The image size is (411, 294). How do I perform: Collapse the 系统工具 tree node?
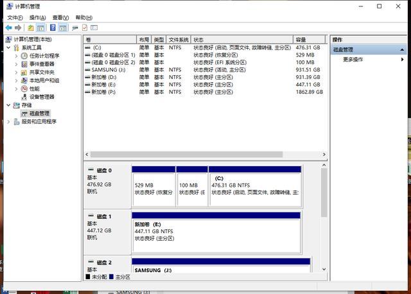click(x=8, y=48)
